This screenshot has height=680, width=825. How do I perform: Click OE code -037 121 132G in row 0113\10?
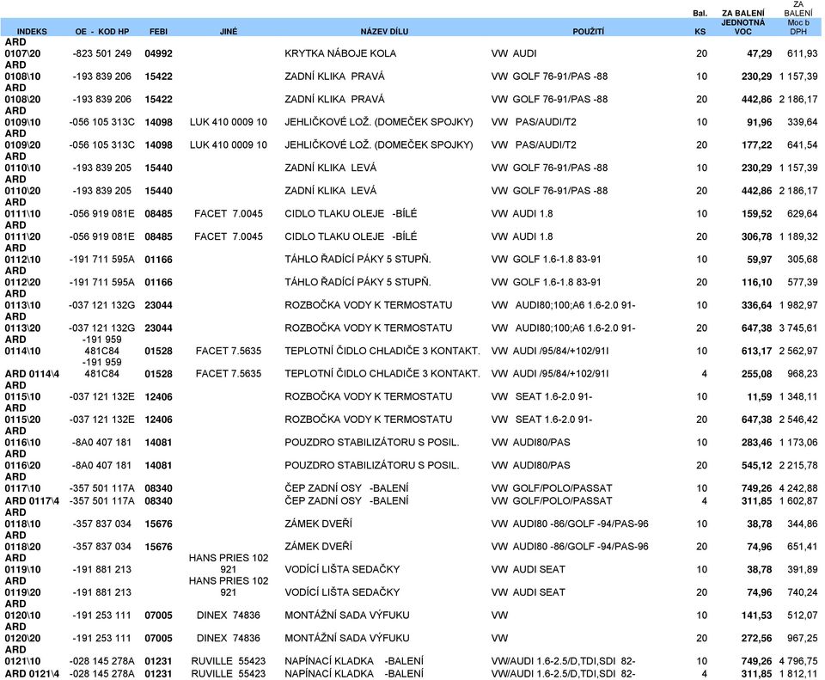pyautogui.click(x=102, y=305)
